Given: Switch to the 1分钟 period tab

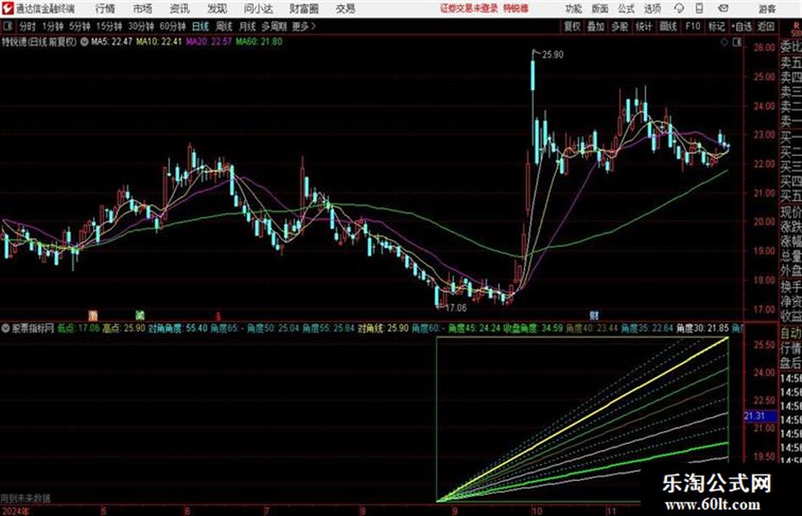Looking at the screenshot, I should (x=52, y=26).
